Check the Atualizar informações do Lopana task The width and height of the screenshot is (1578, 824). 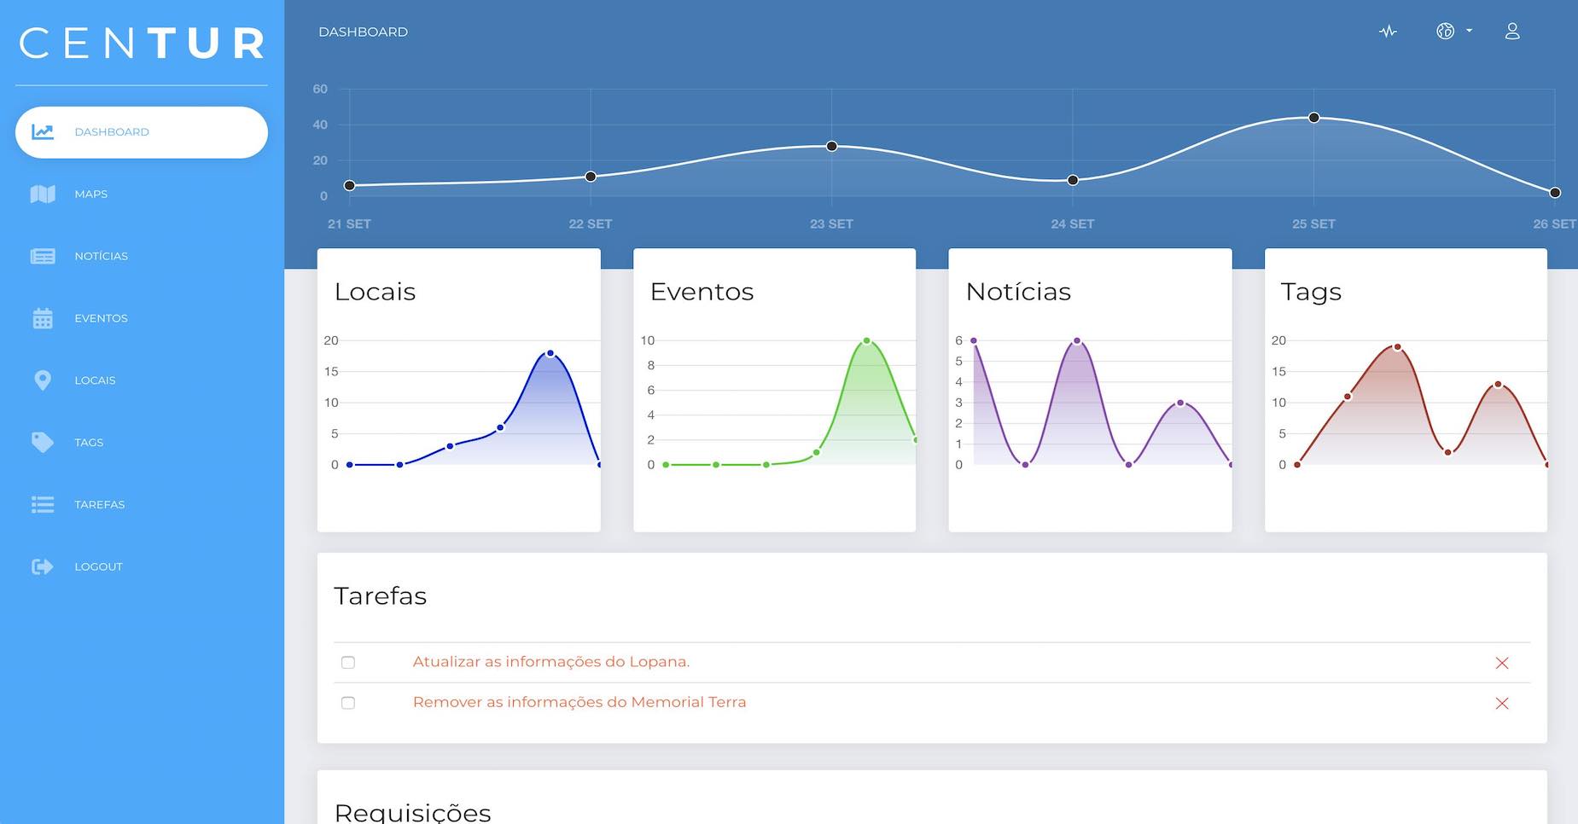pos(348,663)
